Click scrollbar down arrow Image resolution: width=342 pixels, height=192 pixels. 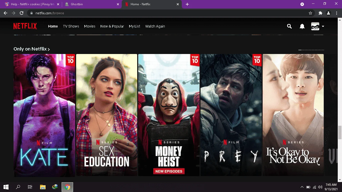340,179
